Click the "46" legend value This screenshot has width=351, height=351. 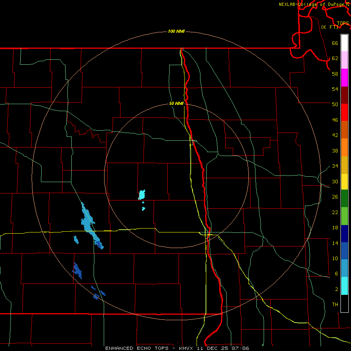pyautogui.click(x=335, y=120)
